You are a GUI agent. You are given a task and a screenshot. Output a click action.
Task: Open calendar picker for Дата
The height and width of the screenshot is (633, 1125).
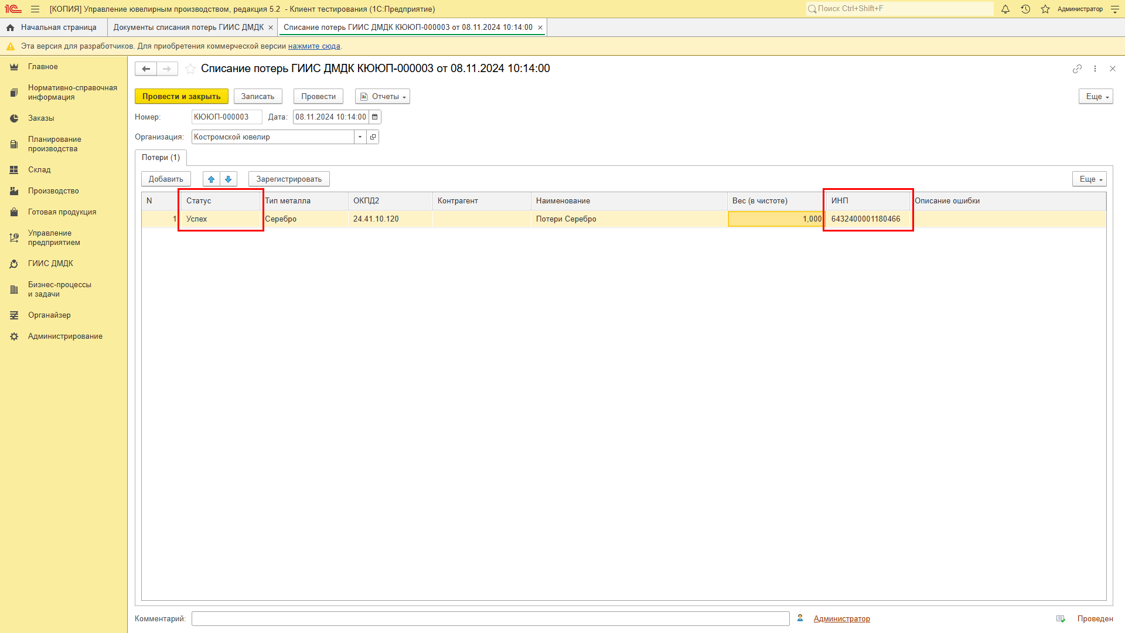coord(375,117)
